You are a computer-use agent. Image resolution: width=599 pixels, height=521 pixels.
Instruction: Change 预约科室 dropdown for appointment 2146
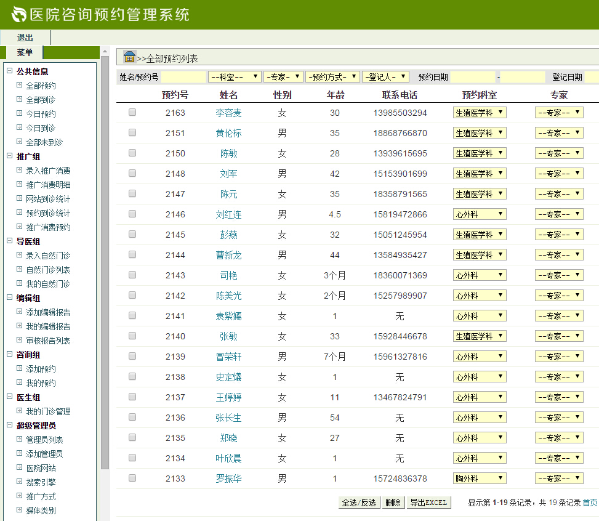(x=480, y=214)
